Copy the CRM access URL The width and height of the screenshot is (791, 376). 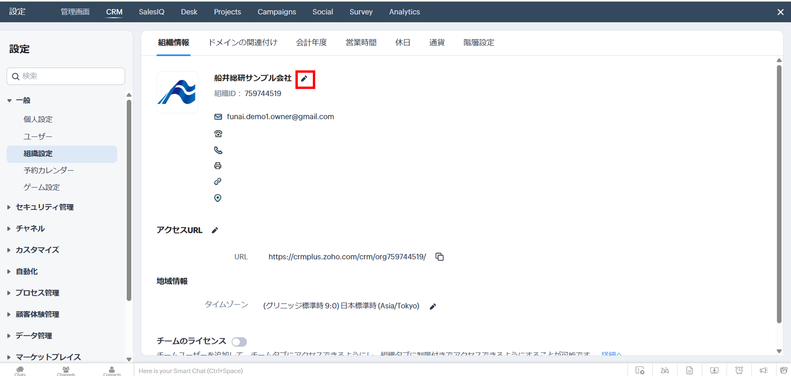[x=439, y=257]
